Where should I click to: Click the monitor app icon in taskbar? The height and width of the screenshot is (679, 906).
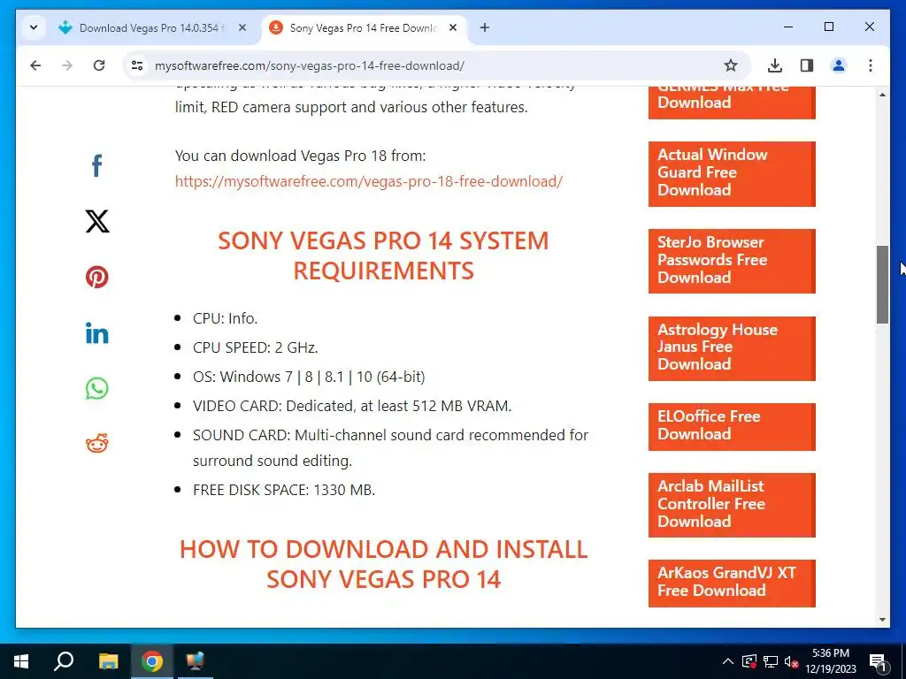pyautogui.click(x=196, y=661)
